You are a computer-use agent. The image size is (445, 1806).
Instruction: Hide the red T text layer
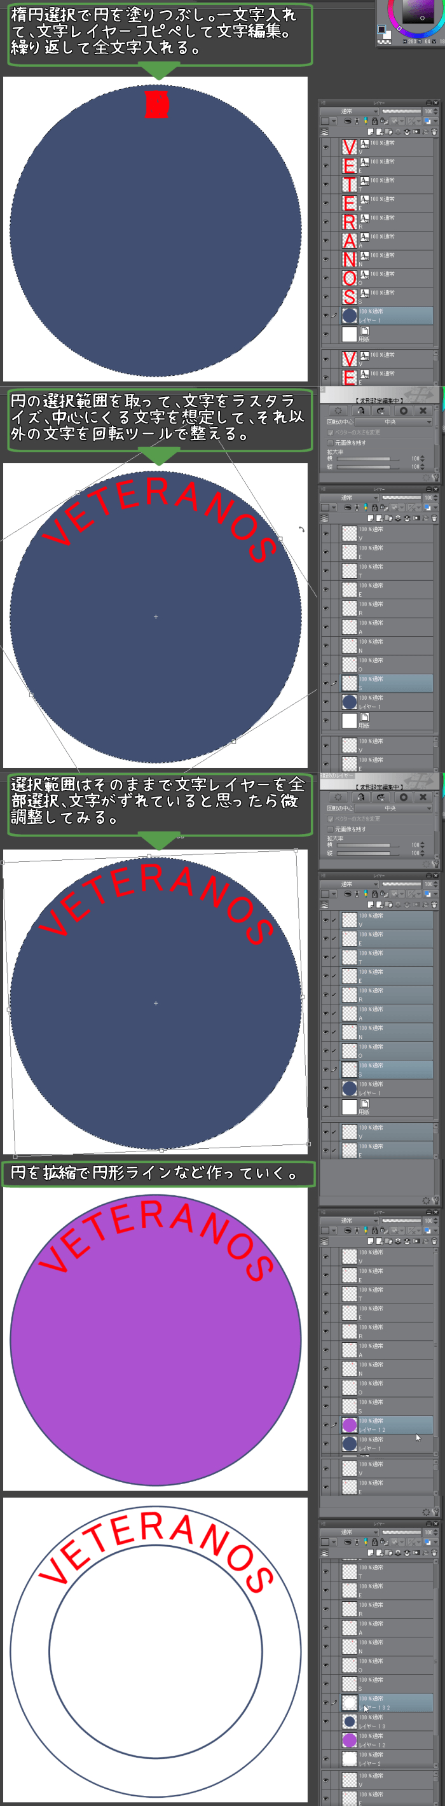[x=325, y=185]
